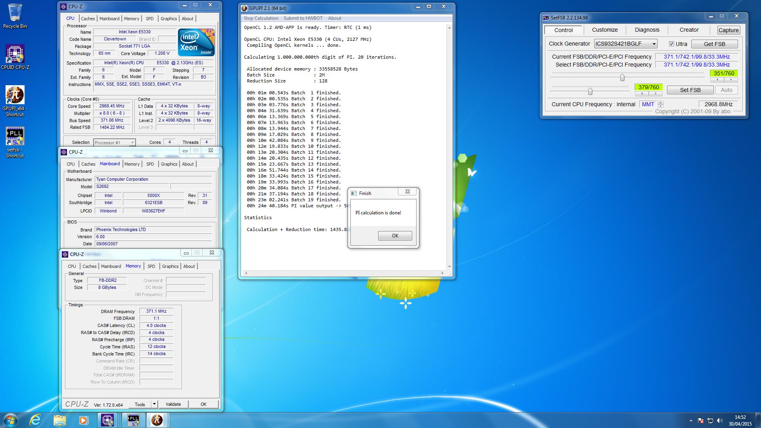This screenshot has width=761, height=428.
Task: Click the lower FSB slider thumb in SetFSB
Action: pos(590,92)
